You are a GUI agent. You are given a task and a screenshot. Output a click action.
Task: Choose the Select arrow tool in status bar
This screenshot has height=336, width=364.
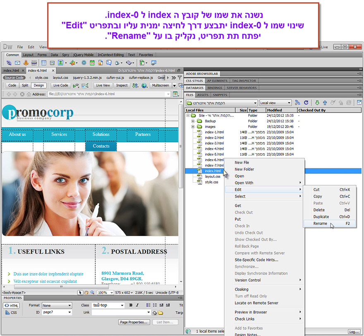pyautogui.click(x=80, y=292)
